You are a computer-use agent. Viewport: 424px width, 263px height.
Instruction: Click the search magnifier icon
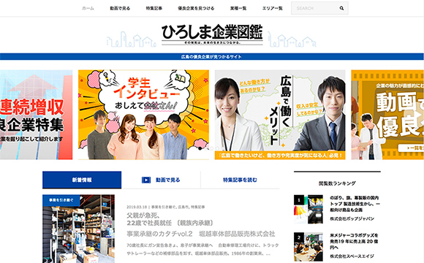(x=341, y=8)
